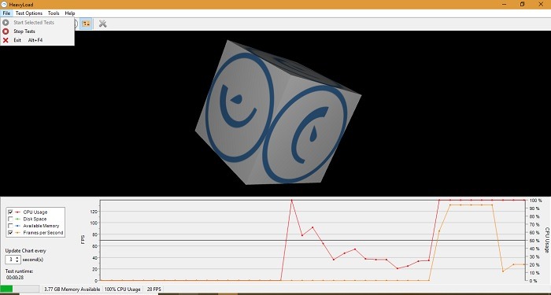Decrease chart update interval with down arrow
This screenshot has width=551, height=295.
point(17,262)
